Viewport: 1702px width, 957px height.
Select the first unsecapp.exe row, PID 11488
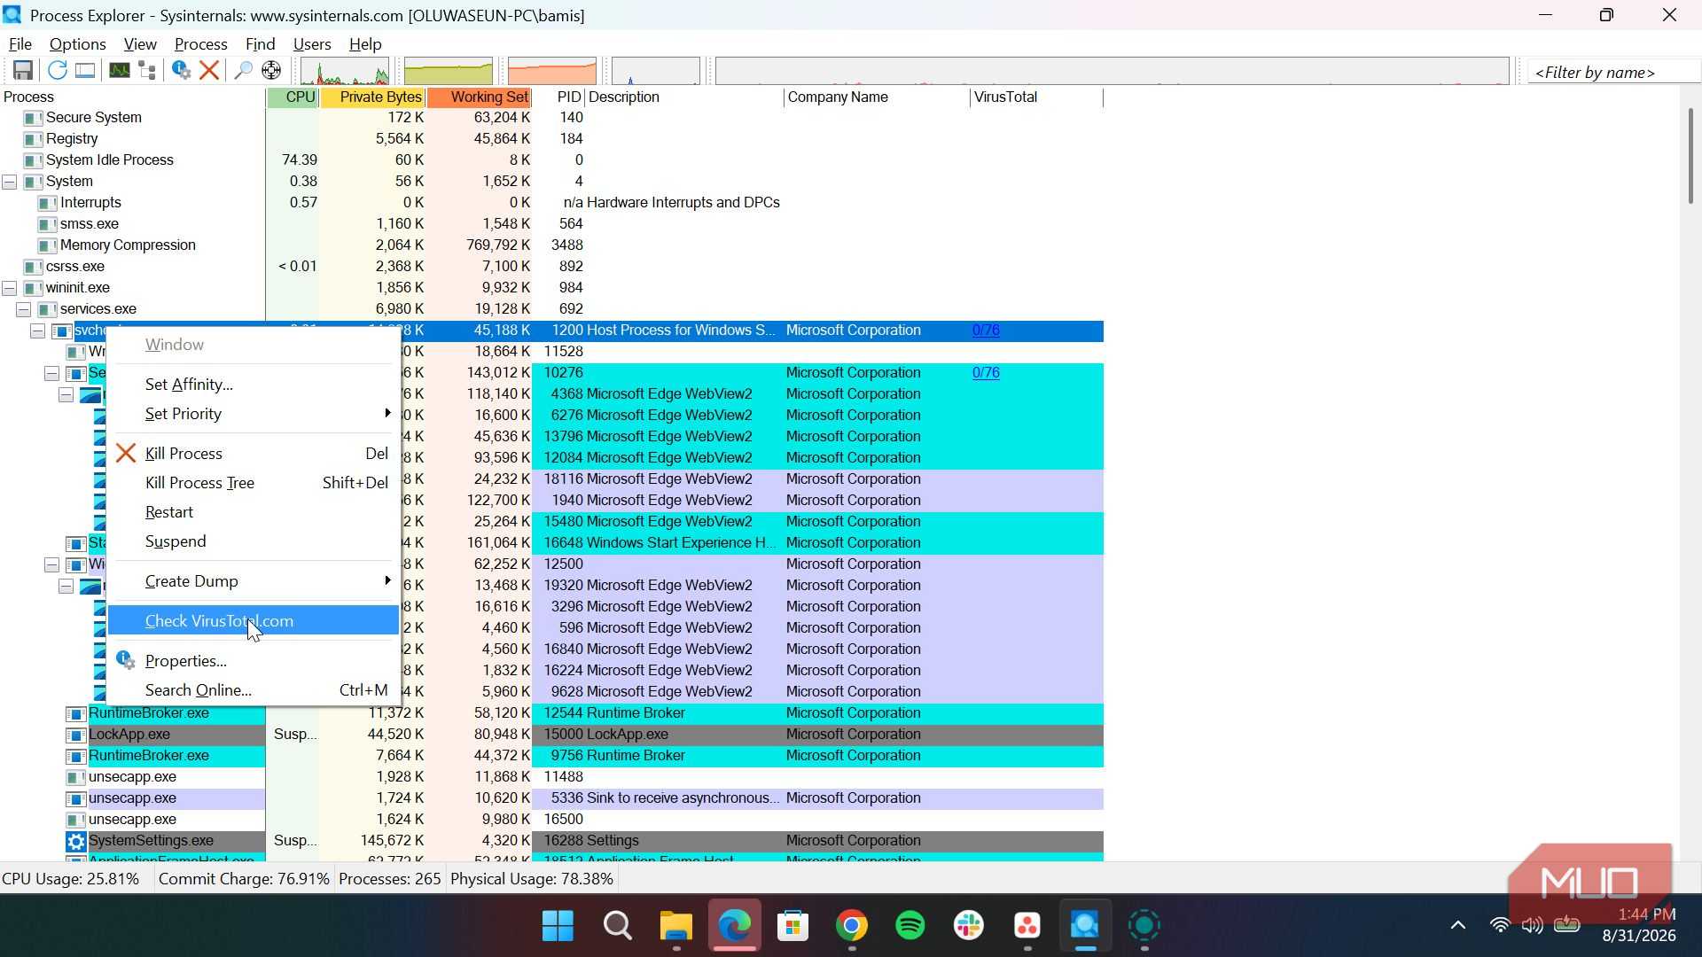pyautogui.click(x=551, y=777)
